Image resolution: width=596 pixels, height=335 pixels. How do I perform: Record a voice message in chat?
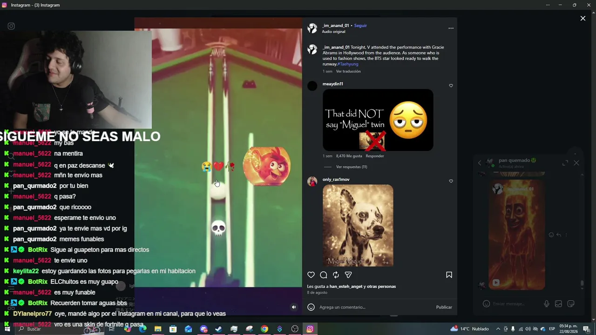[547, 304]
